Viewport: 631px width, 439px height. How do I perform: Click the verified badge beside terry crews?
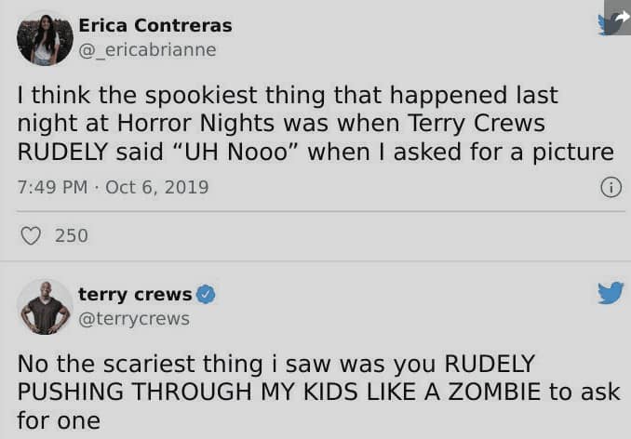pyautogui.click(x=207, y=295)
